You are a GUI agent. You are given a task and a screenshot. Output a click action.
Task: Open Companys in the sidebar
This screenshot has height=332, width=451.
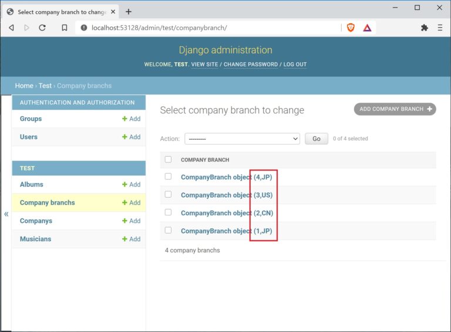click(36, 221)
